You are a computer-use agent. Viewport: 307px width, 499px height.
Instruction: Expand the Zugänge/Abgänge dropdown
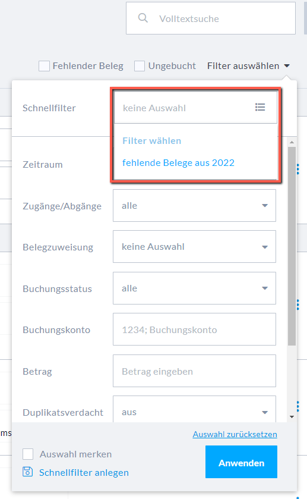[195, 206]
